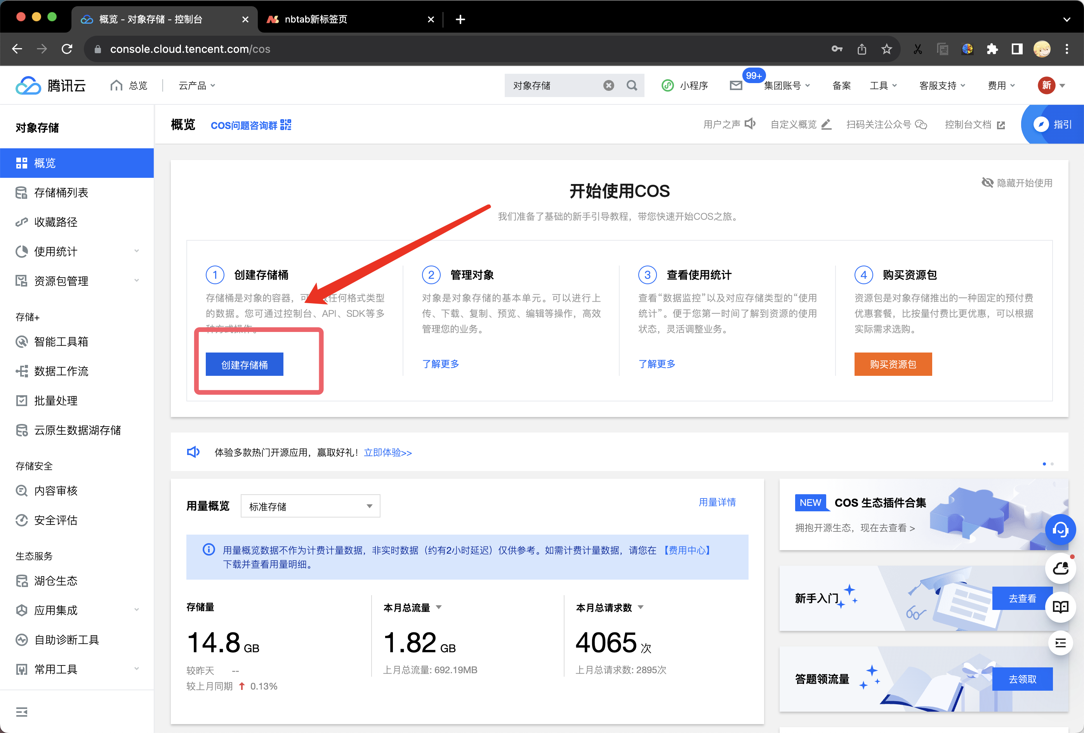The image size is (1084, 733).
Task: Open 自助诊断工具 in the sidebar
Action: [77, 639]
